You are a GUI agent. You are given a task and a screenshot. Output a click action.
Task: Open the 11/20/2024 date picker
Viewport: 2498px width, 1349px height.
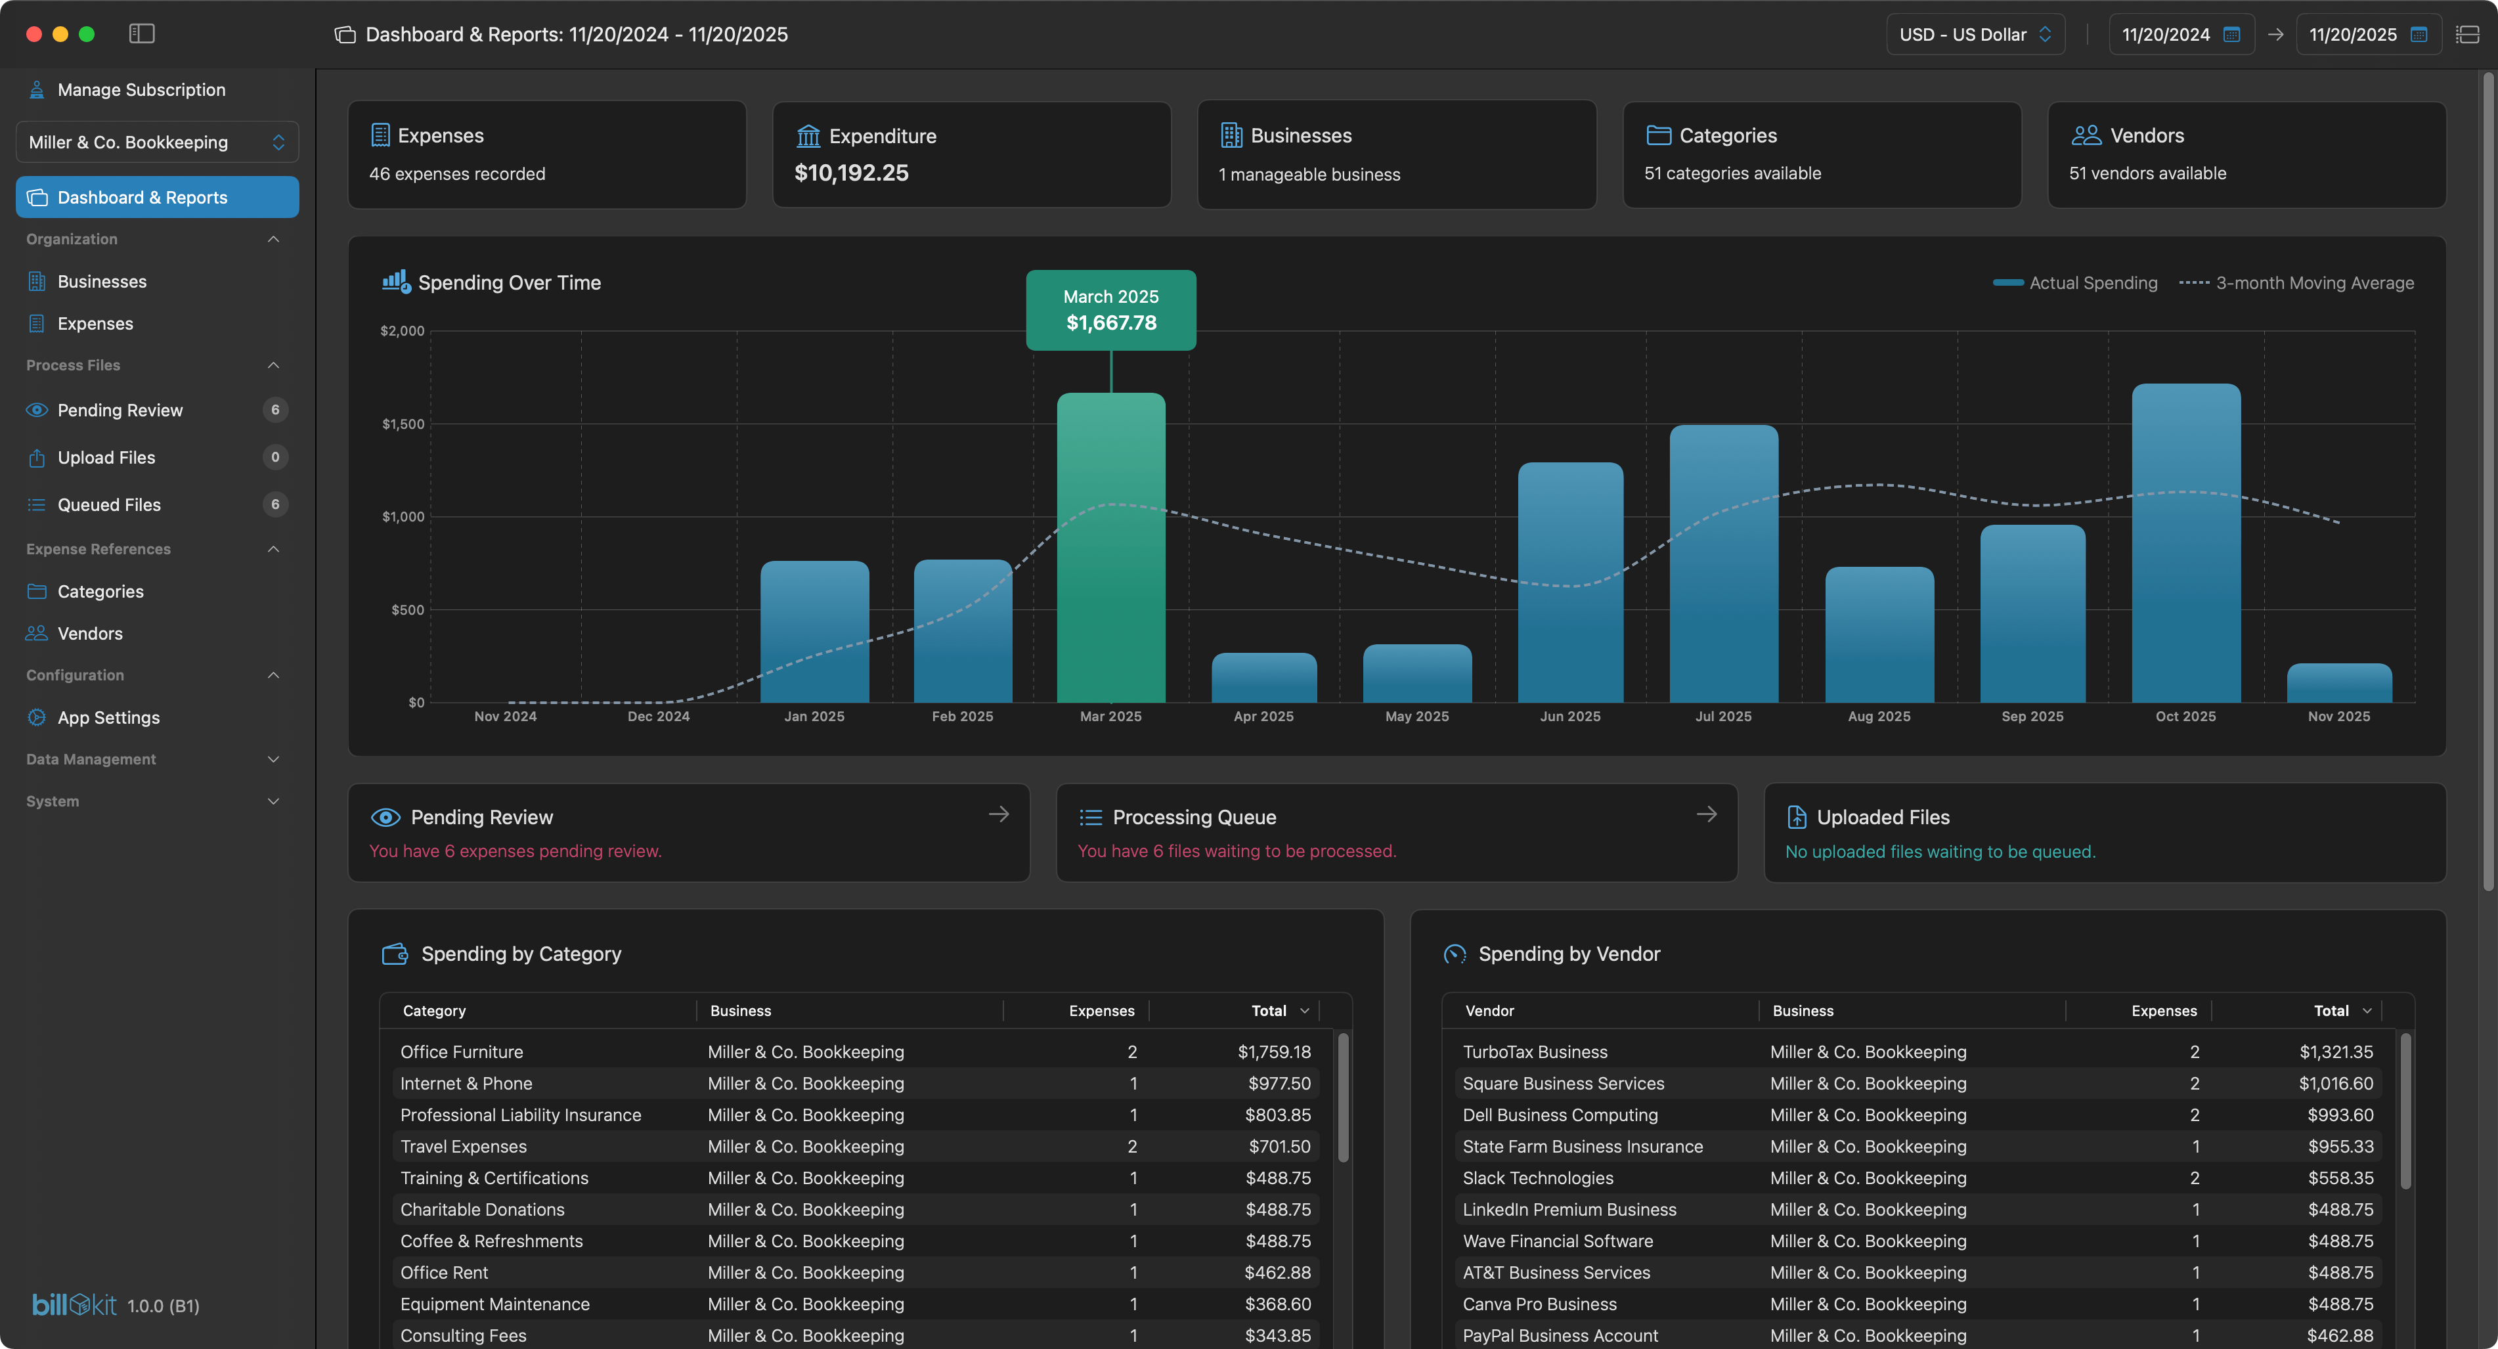click(2181, 34)
